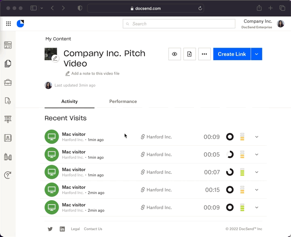291x237 pixels.
Task: Open the Create Link dropdown arrow
Action: pyautogui.click(x=257, y=54)
